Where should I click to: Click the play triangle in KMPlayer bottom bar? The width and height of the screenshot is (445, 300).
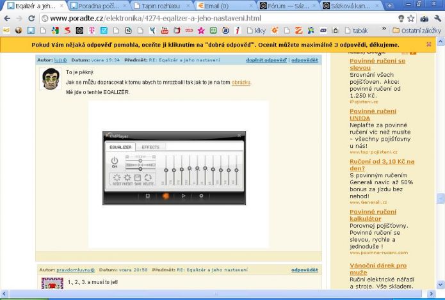point(183,196)
